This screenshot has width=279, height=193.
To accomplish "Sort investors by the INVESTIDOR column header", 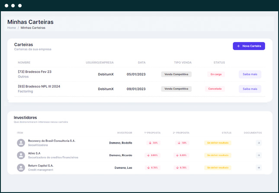I will click(x=125, y=133).
